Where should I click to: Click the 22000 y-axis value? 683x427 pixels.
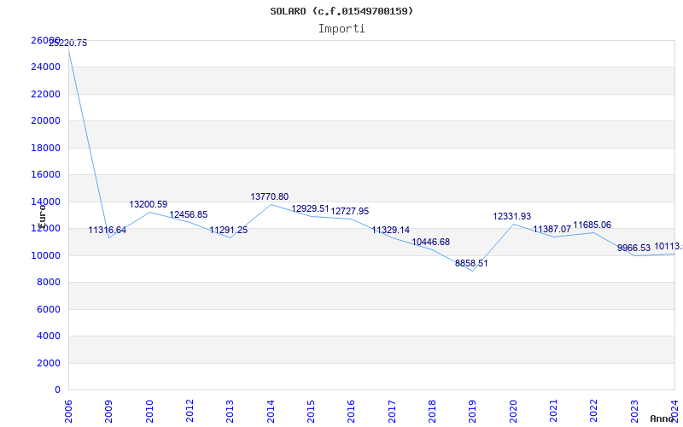[45, 94]
